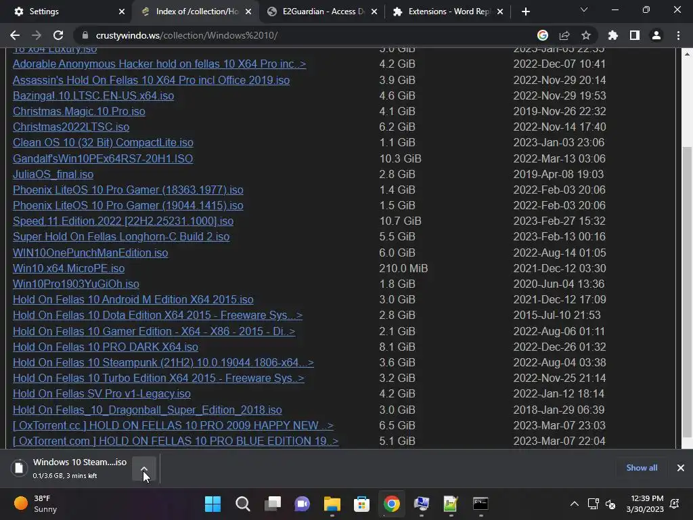Open File Explorer from taskbar
The height and width of the screenshot is (520, 693).
coord(332,504)
